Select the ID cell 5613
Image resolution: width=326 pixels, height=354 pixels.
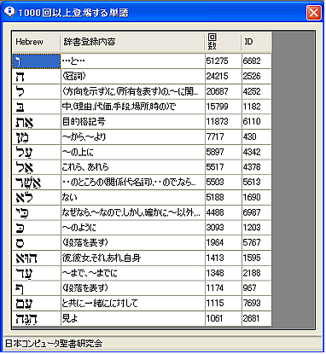point(257,183)
